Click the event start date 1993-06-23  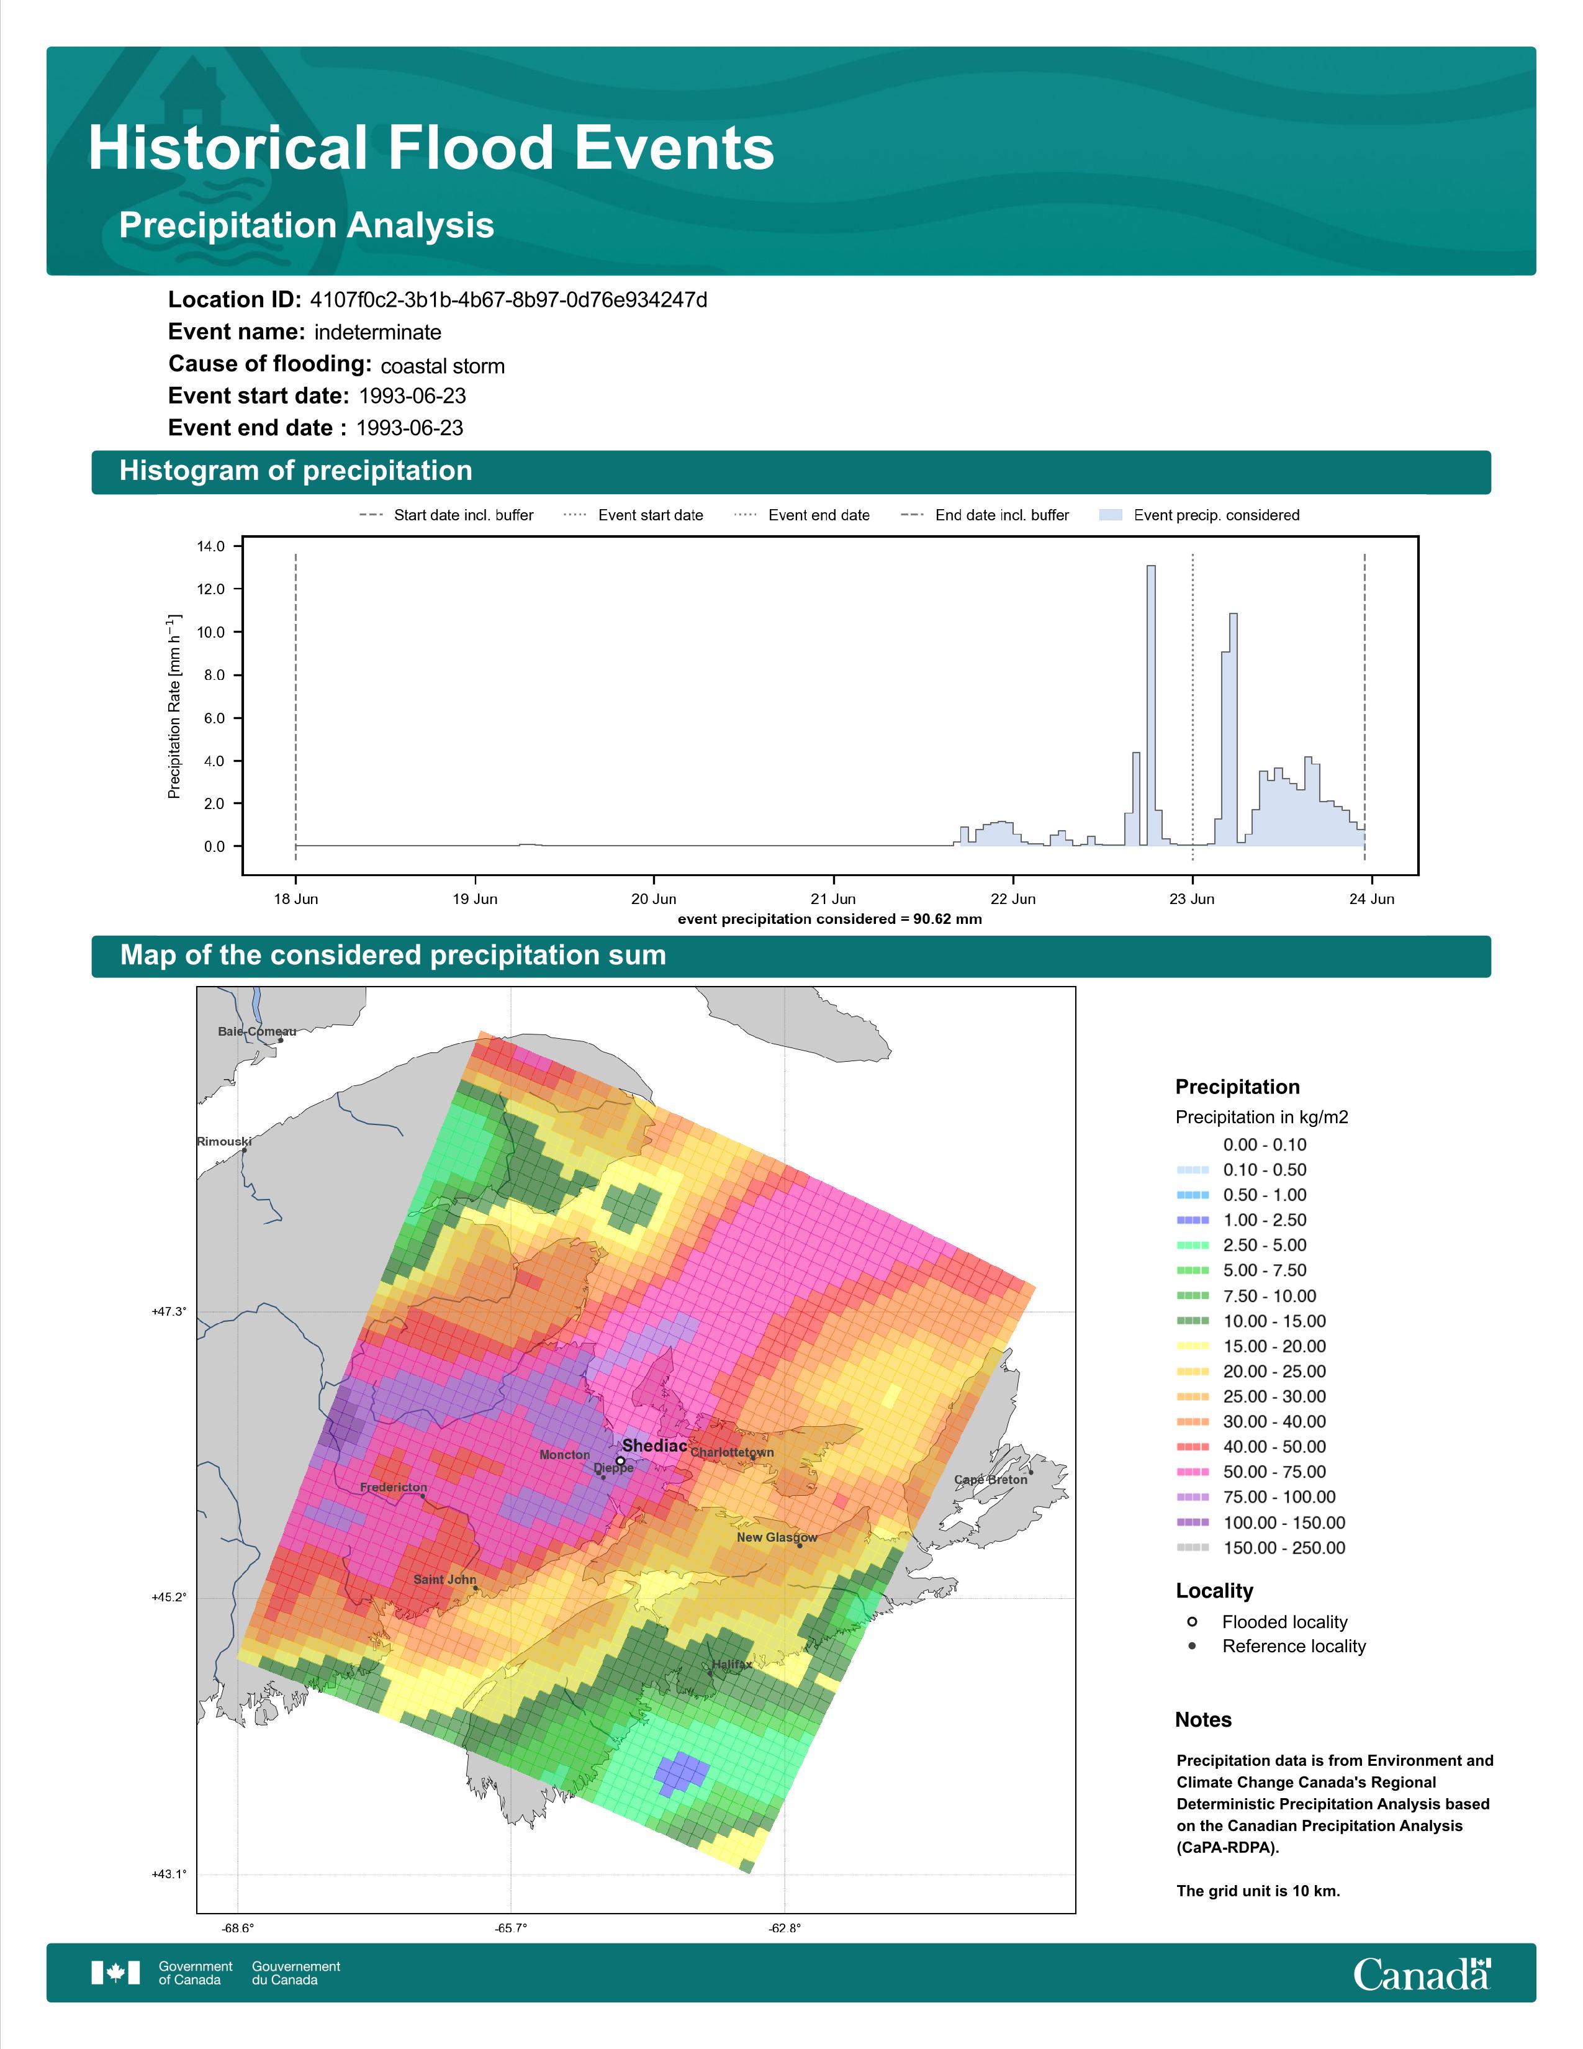(413, 396)
